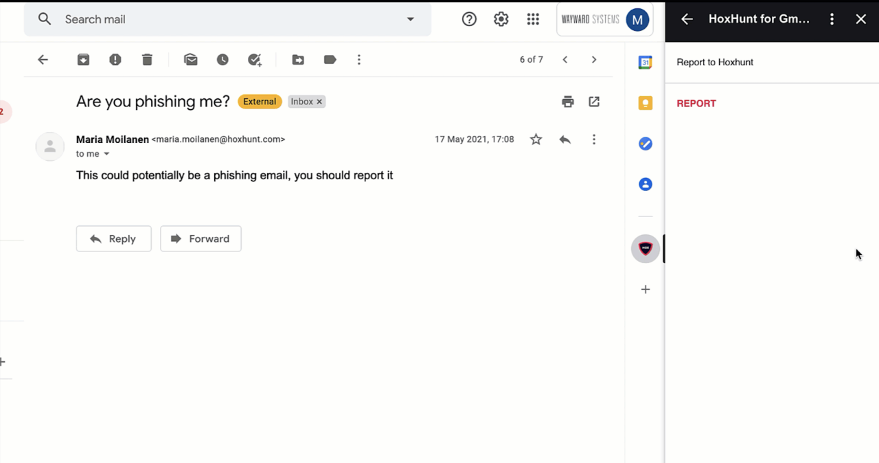Type a query in the Search mail field
This screenshot has height=463, width=879.
pyautogui.click(x=206, y=19)
